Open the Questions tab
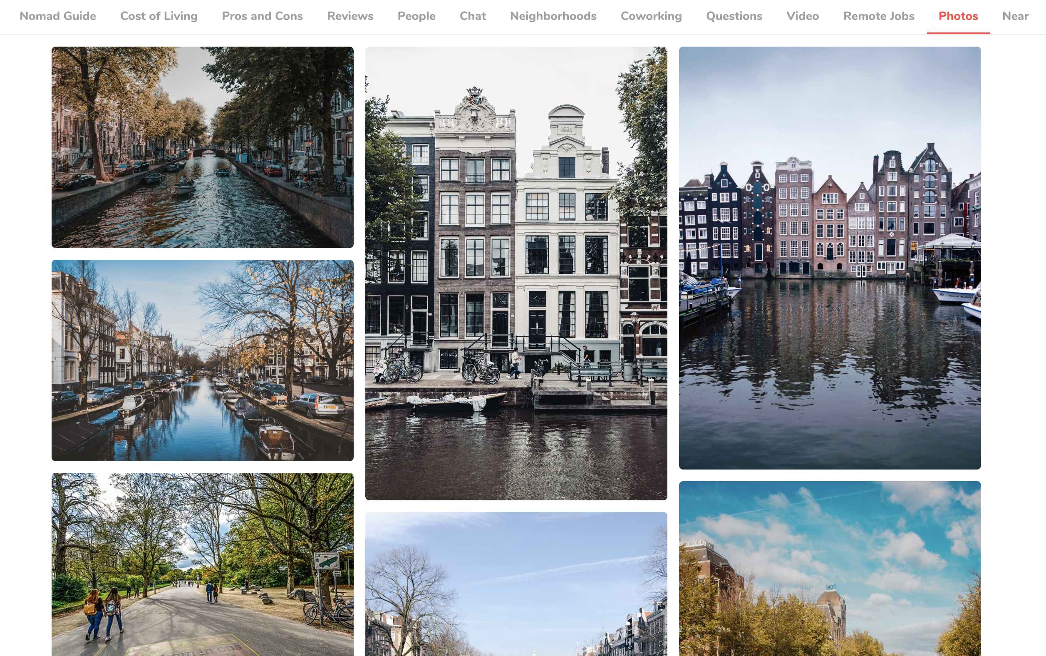1046x656 pixels. coord(734,16)
